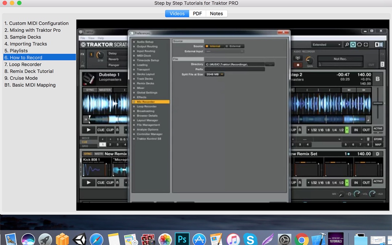Click the STORE cue button on Deck B
Viewport: 392px width, 245px height.
[378, 139]
